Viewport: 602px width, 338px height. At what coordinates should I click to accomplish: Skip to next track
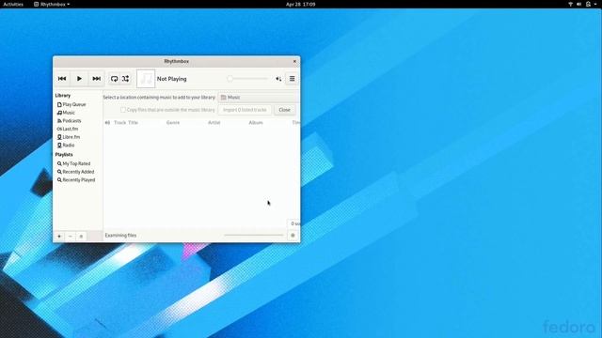point(96,79)
